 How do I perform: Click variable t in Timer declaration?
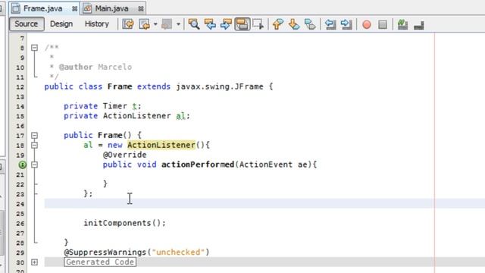click(134, 106)
